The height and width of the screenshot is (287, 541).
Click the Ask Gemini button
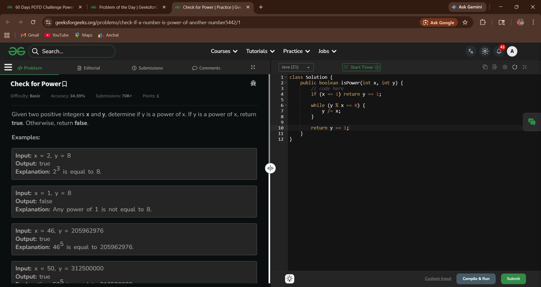point(468,7)
